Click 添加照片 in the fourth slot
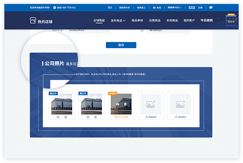243x163 pixels. pos(151,117)
